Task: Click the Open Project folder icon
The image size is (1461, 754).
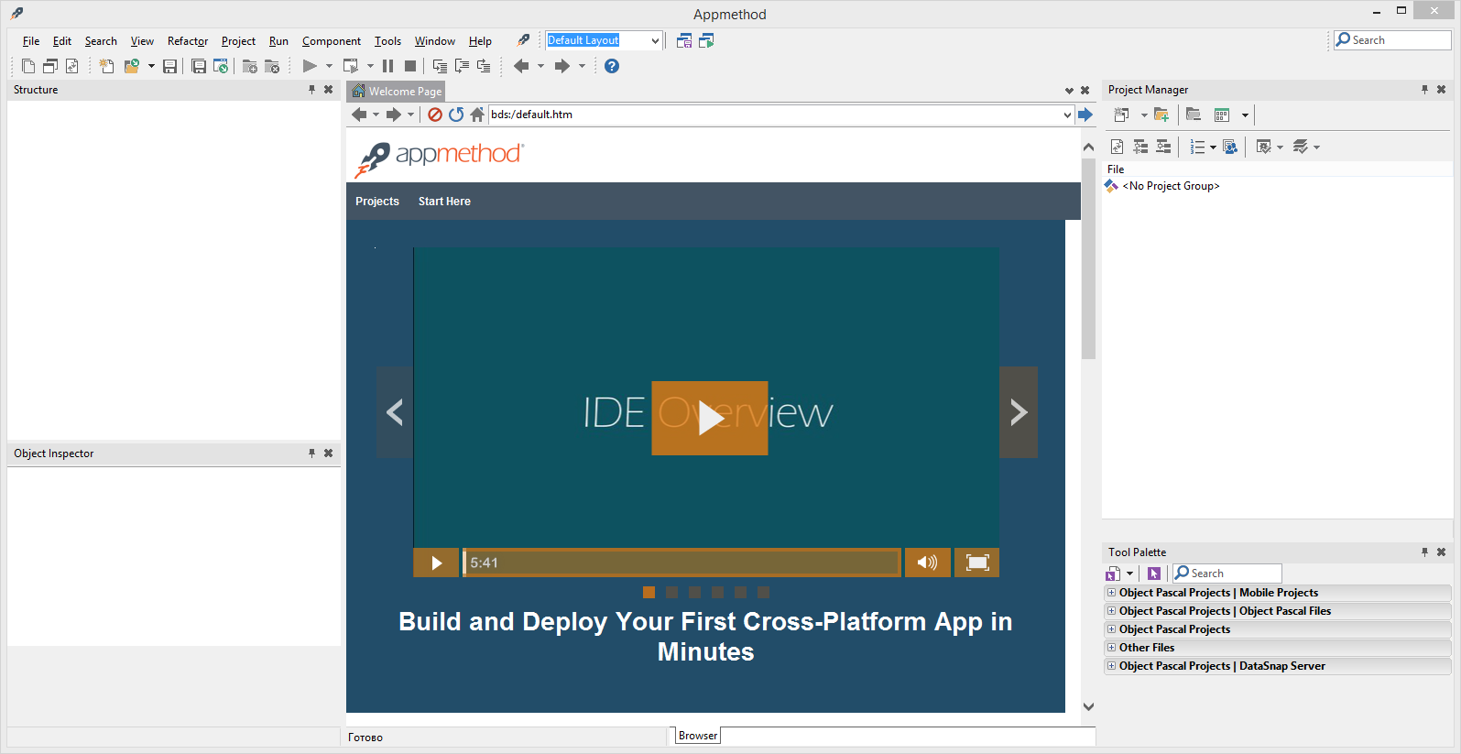Action: pos(132,66)
